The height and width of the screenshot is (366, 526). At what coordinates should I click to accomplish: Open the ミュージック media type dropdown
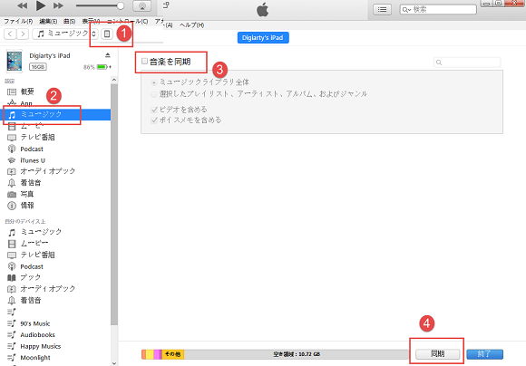click(65, 34)
